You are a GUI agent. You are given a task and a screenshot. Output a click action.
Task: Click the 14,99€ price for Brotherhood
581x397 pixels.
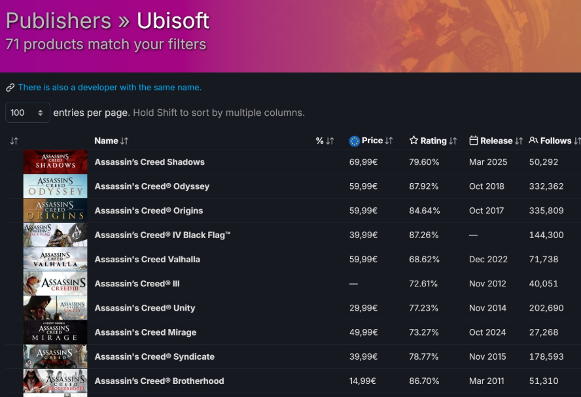click(x=362, y=381)
